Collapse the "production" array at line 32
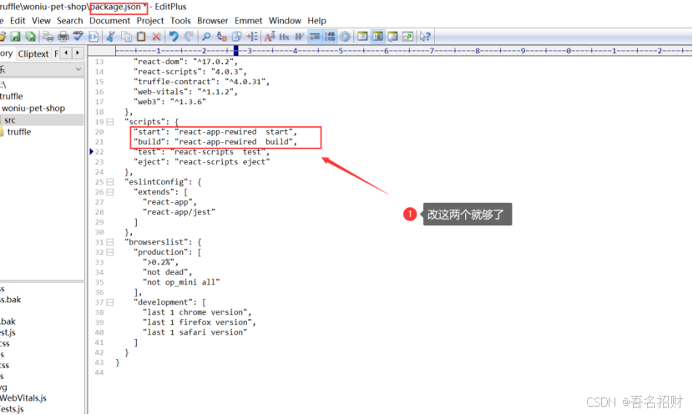The width and height of the screenshot is (693, 415). [110, 252]
